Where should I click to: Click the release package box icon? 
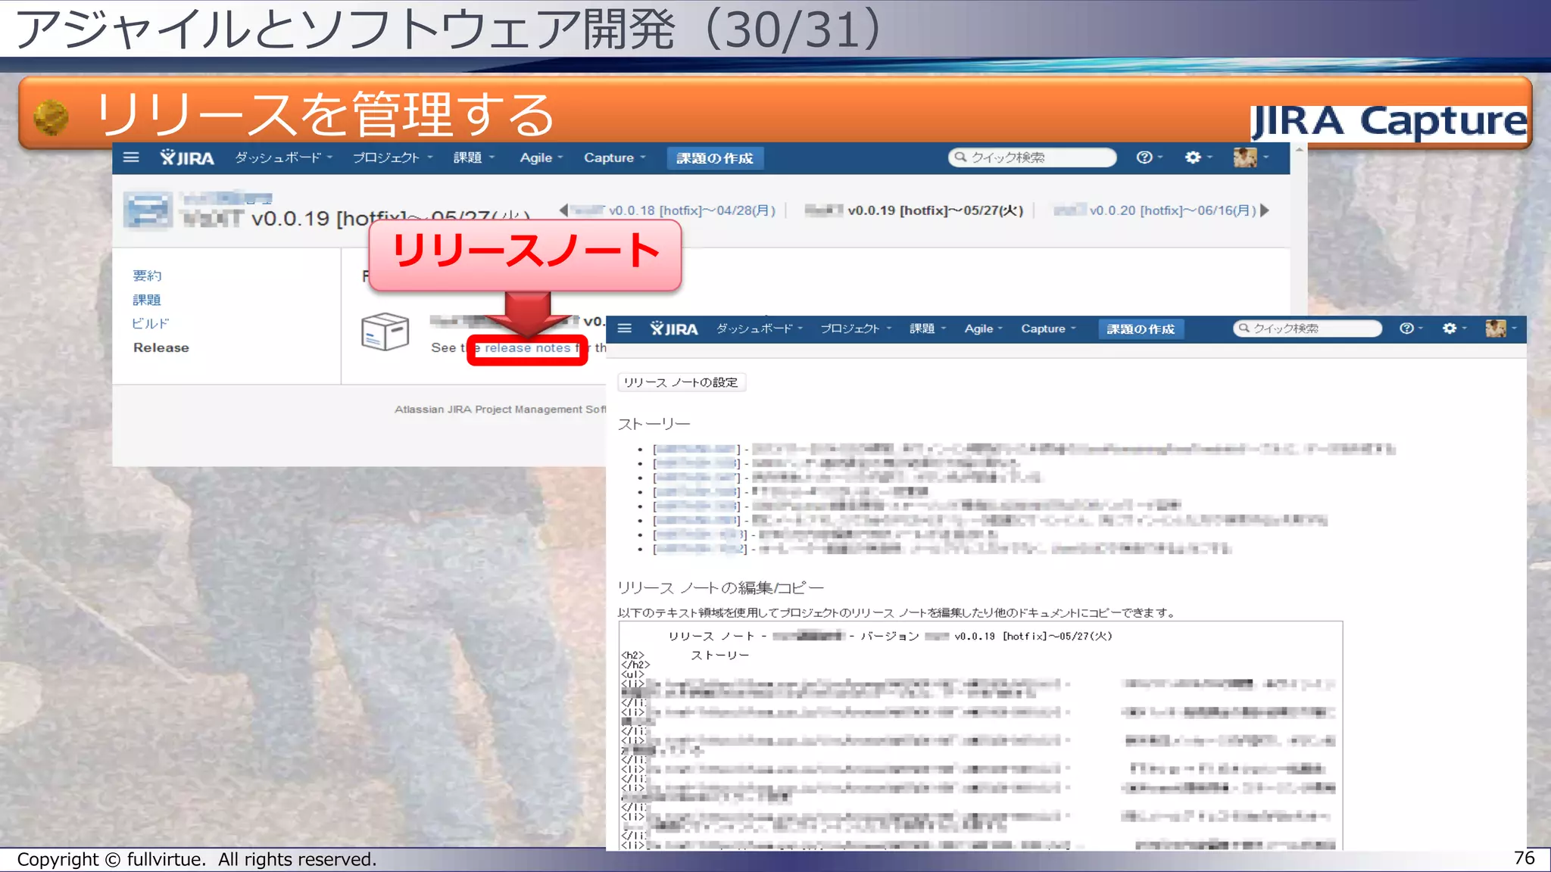click(385, 332)
